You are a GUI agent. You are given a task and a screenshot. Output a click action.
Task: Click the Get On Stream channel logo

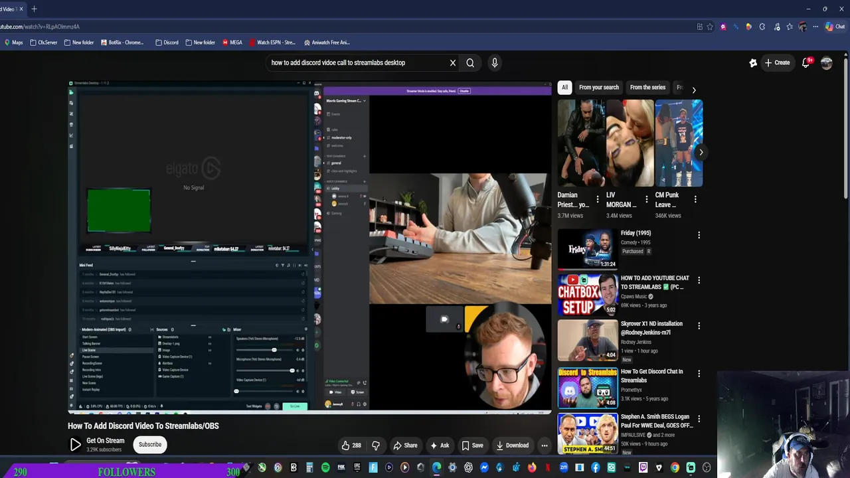tap(75, 444)
